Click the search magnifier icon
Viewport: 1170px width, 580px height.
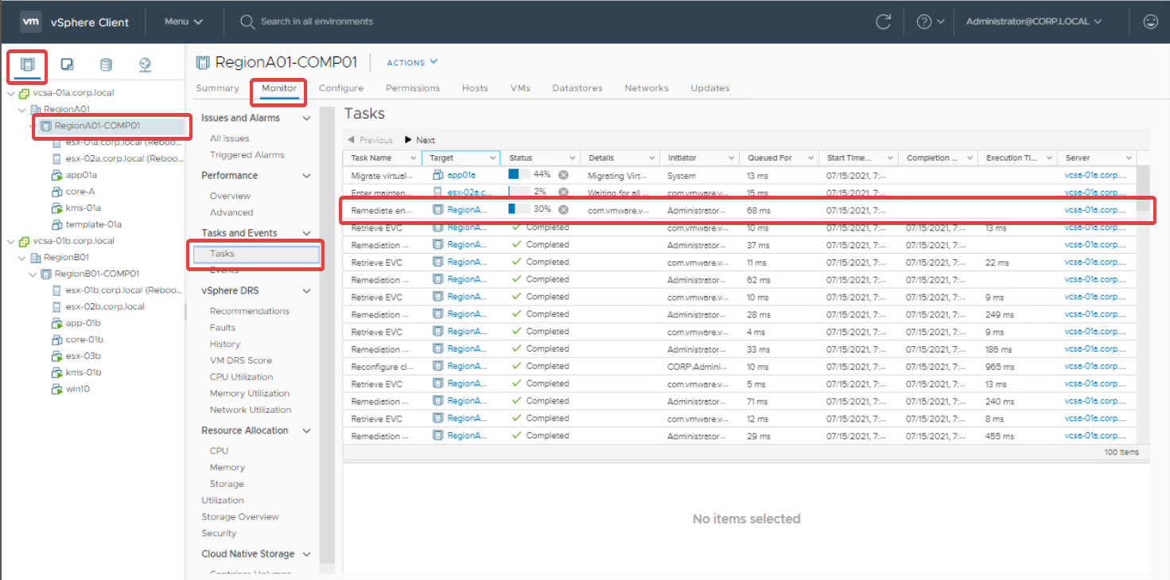[x=247, y=21]
